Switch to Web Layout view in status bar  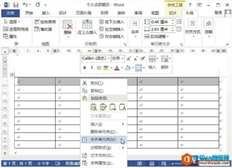point(164,163)
